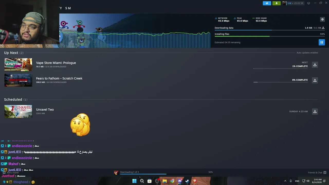The height and width of the screenshot is (185, 329).
Task: Click Add a Game at bottom left
Action: [x=11, y=173]
